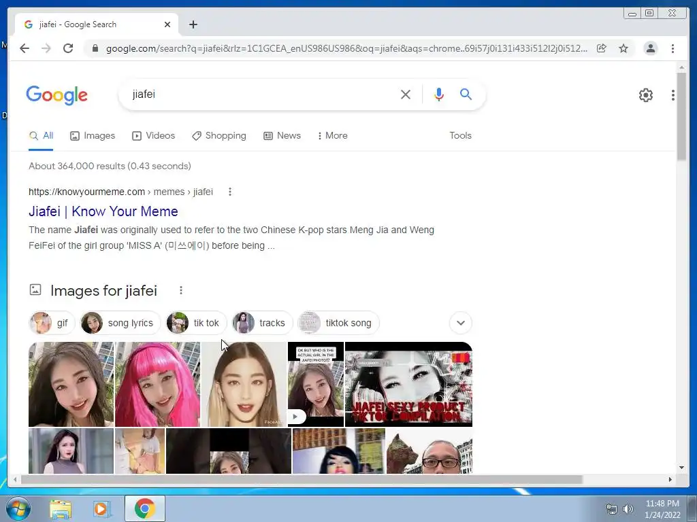The image size is (697, 522).
Task: Switch to the Videos search tab
Action: [153, 136]
